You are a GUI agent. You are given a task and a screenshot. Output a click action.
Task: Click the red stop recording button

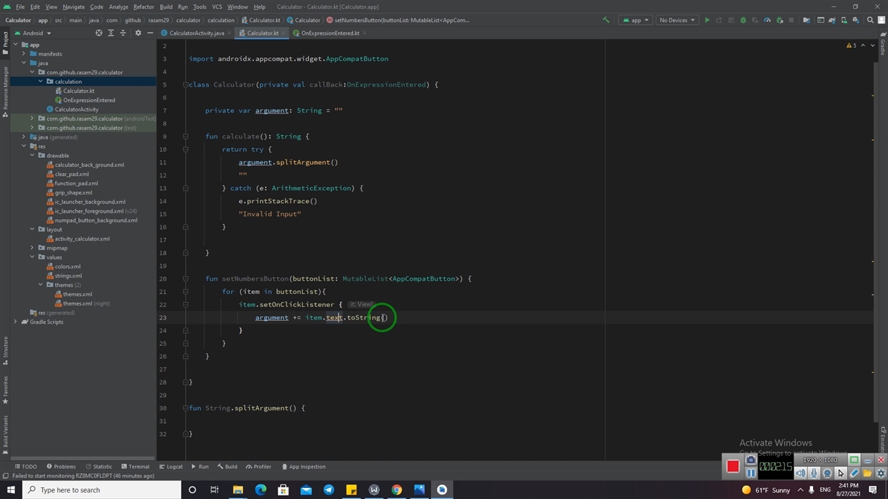tap(733, 466)
